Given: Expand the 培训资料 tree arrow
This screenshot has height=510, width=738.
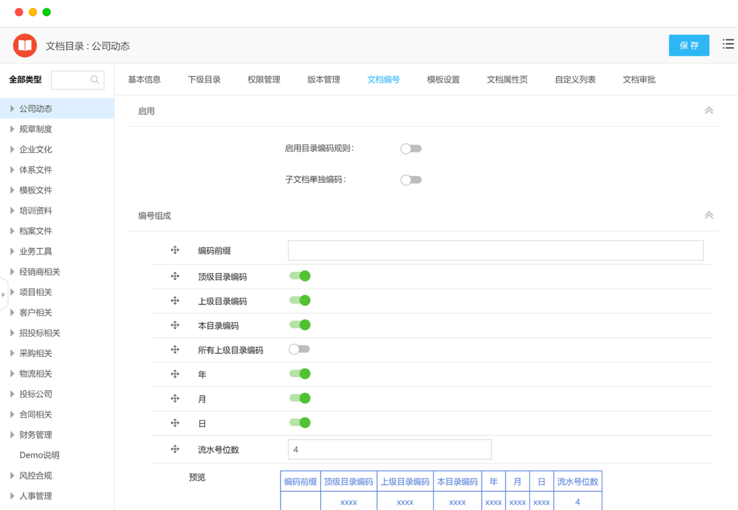Looking at the screenshot, I should (x=12, y=210).
